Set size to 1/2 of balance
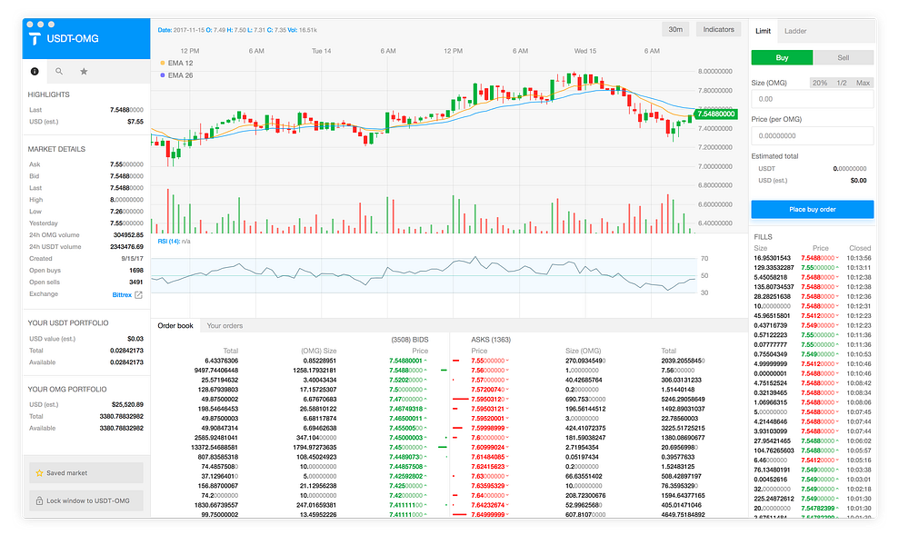 (842, 83)
